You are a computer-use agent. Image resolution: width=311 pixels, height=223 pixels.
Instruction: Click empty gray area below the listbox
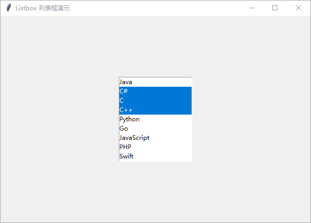pos(155,192)
